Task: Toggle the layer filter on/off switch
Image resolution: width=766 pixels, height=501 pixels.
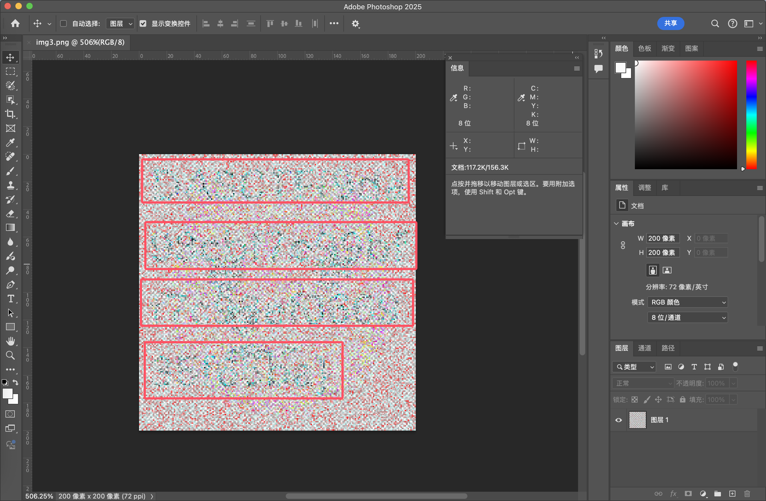Action: (735, 366)
